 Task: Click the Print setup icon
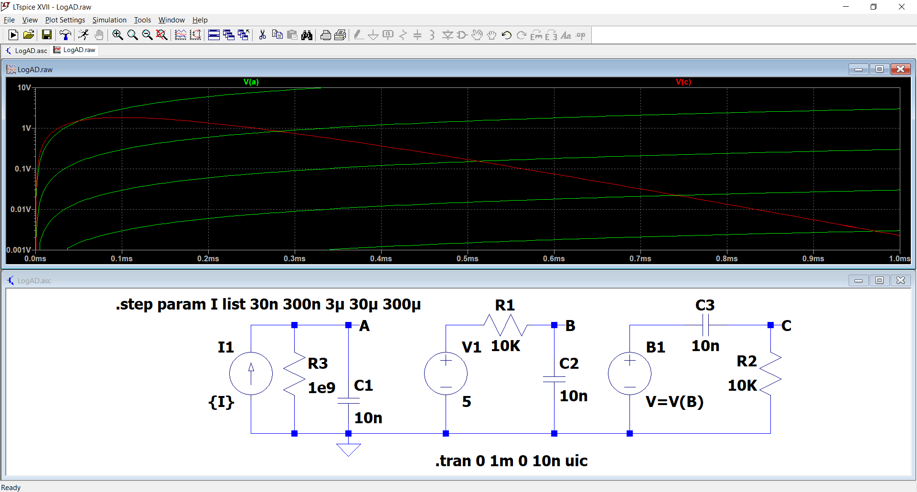(326, 35)
